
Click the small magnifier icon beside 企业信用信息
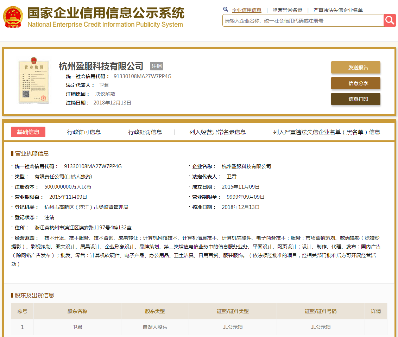(226, 10)
